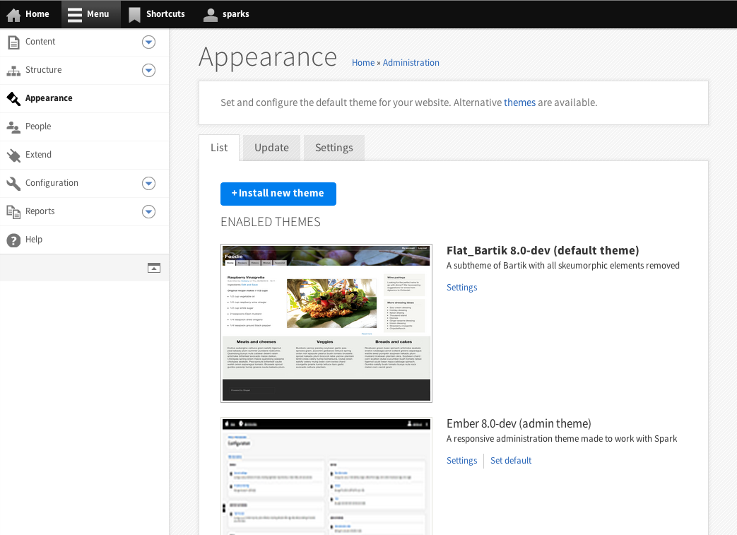Switch to the List tab

[219, 148]
